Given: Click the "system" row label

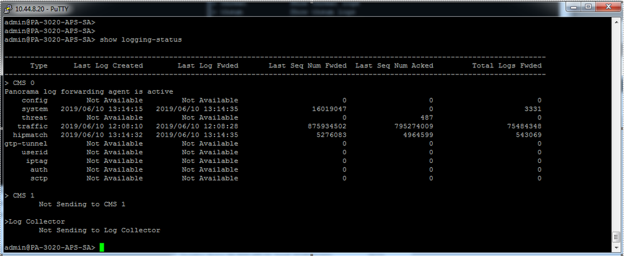Looking at the screenshot, I should 34,109.
